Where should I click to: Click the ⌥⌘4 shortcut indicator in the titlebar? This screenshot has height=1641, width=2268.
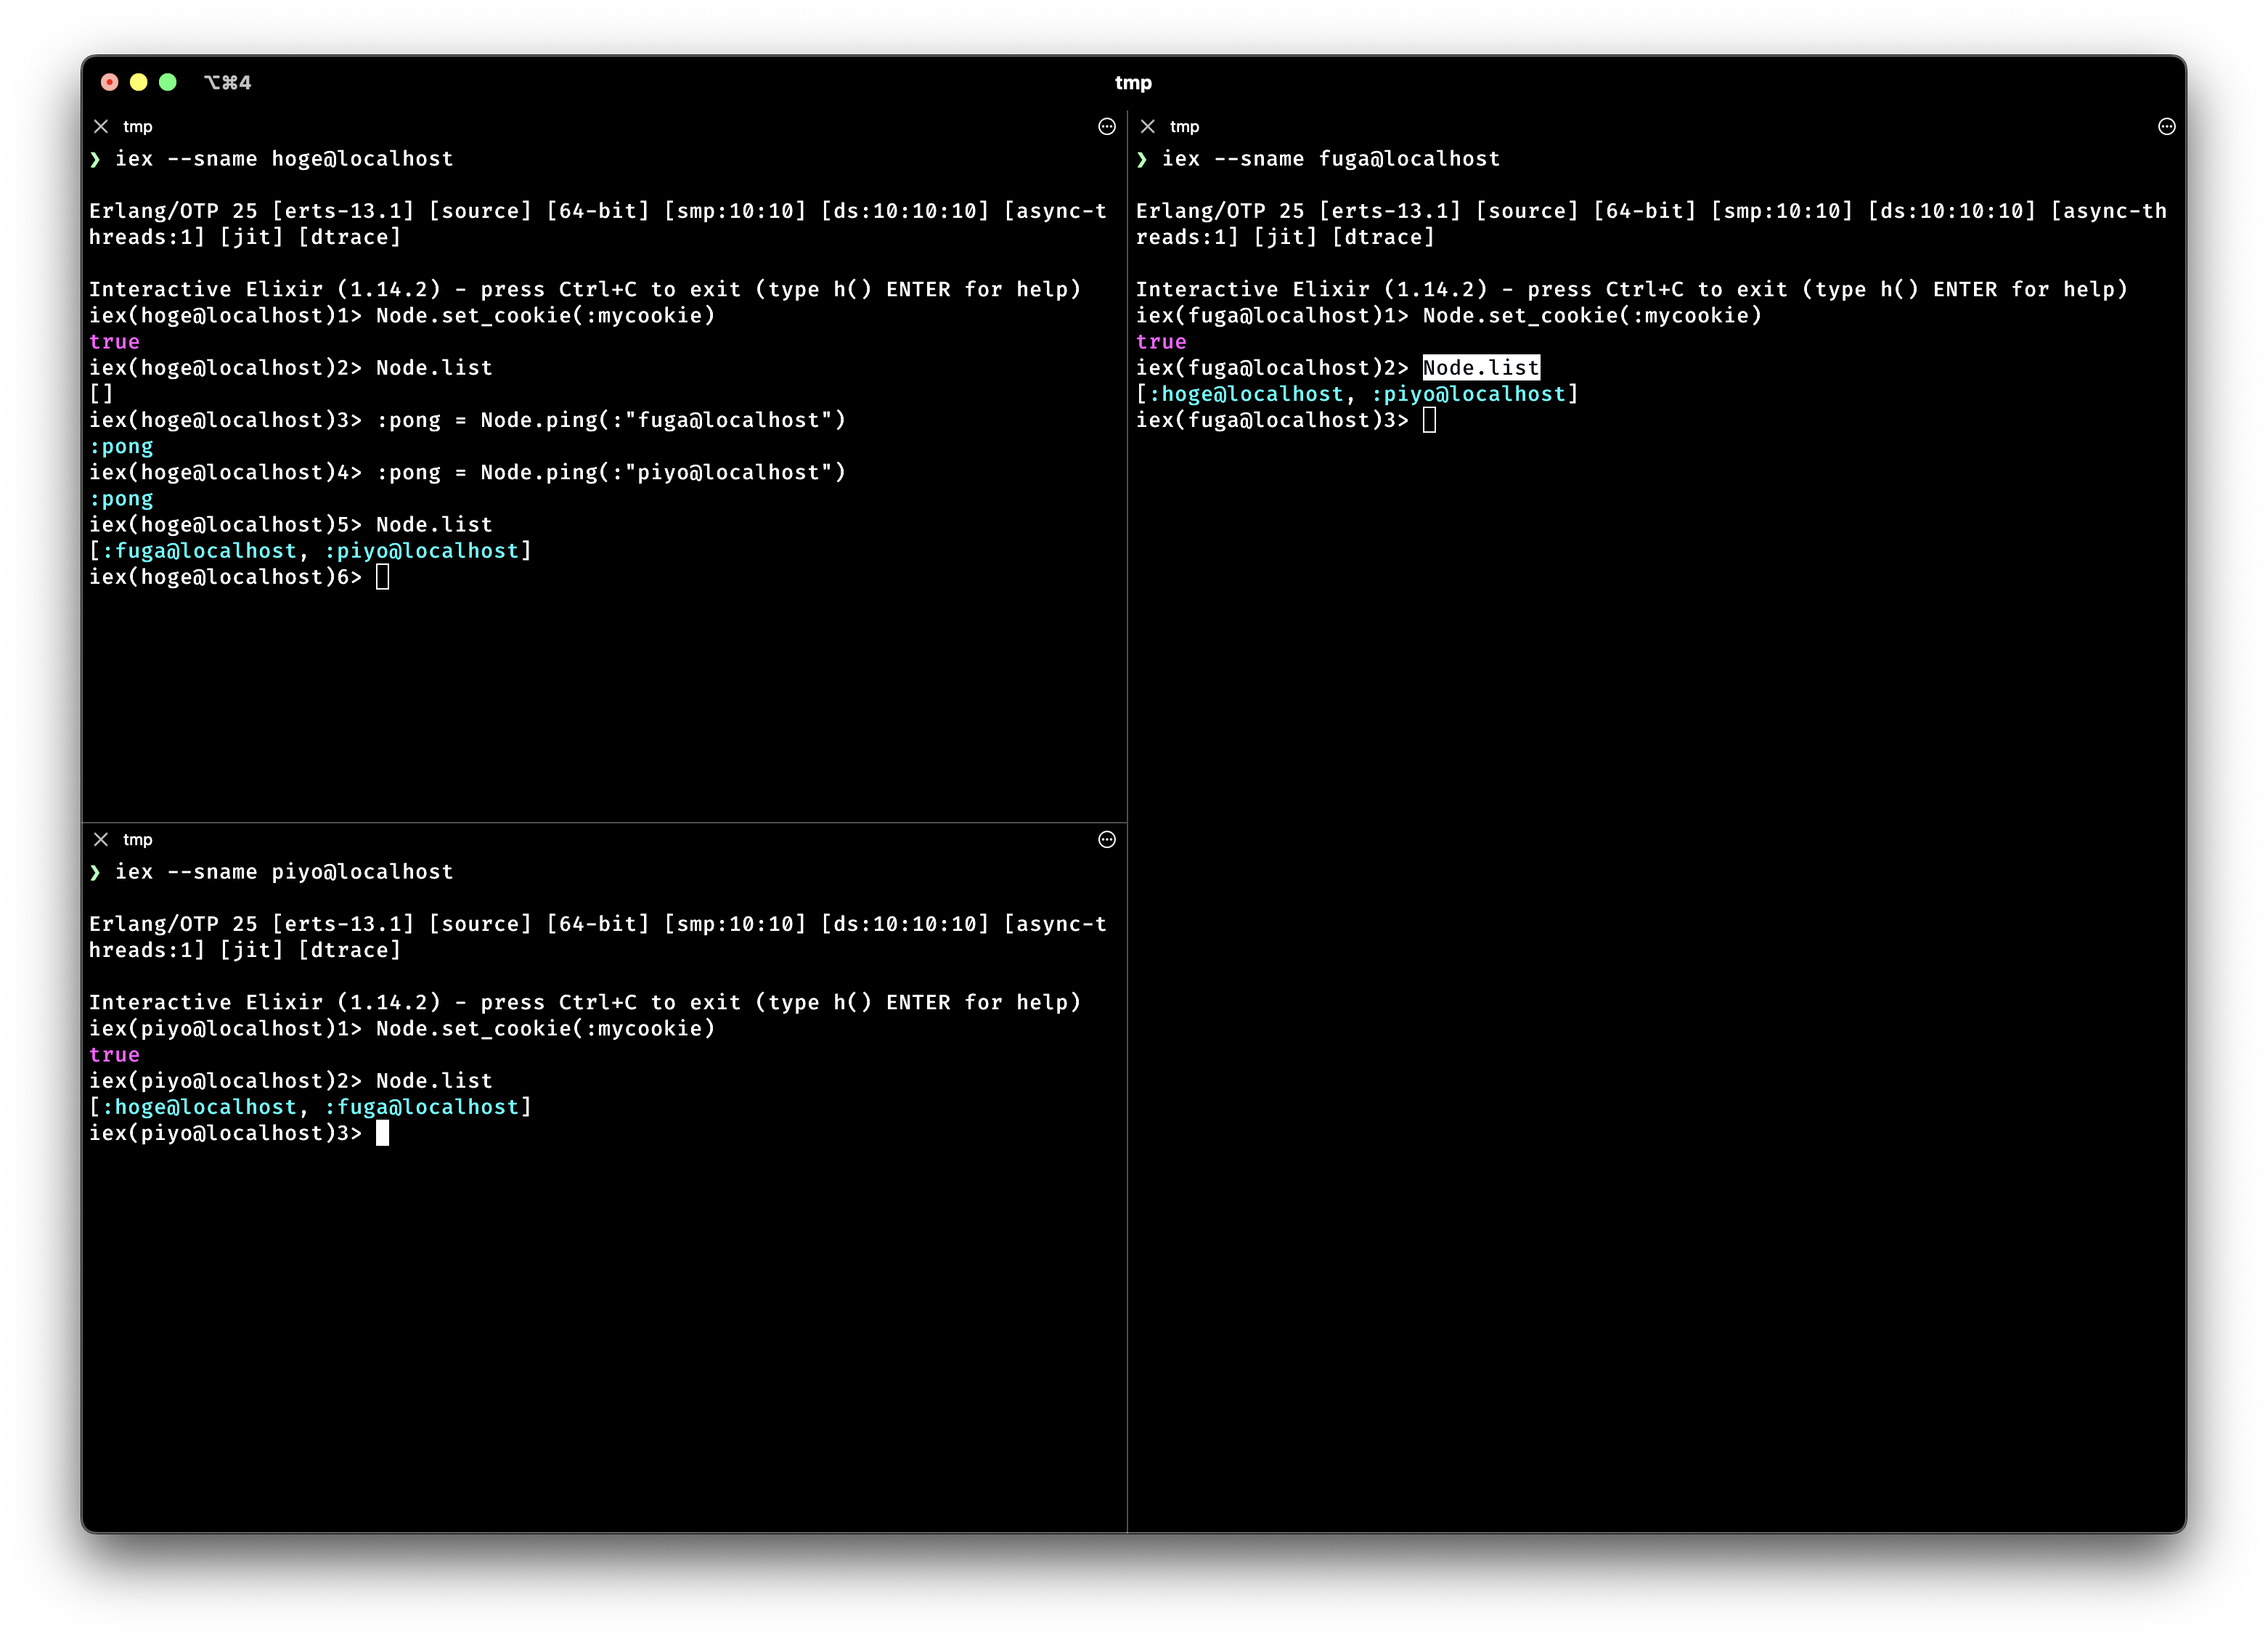pos(228,82)
